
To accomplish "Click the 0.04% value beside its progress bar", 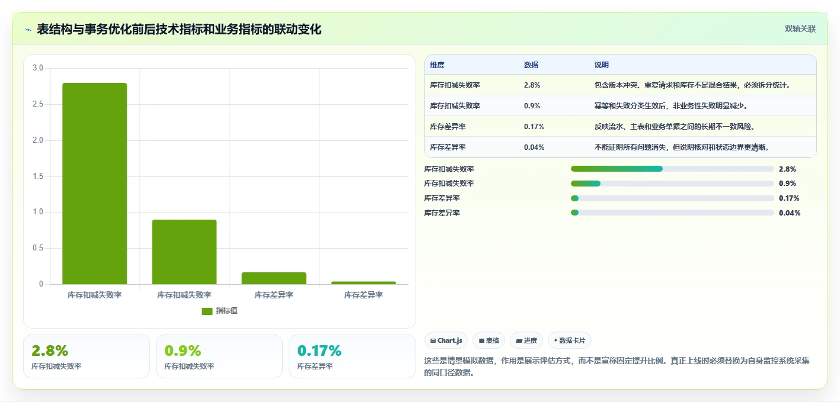I will (790, 213).
